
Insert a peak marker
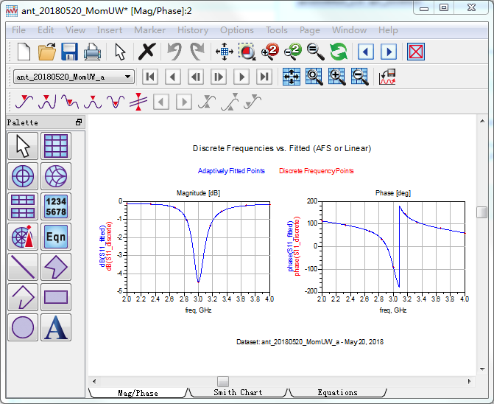click(x=93, y=102)
